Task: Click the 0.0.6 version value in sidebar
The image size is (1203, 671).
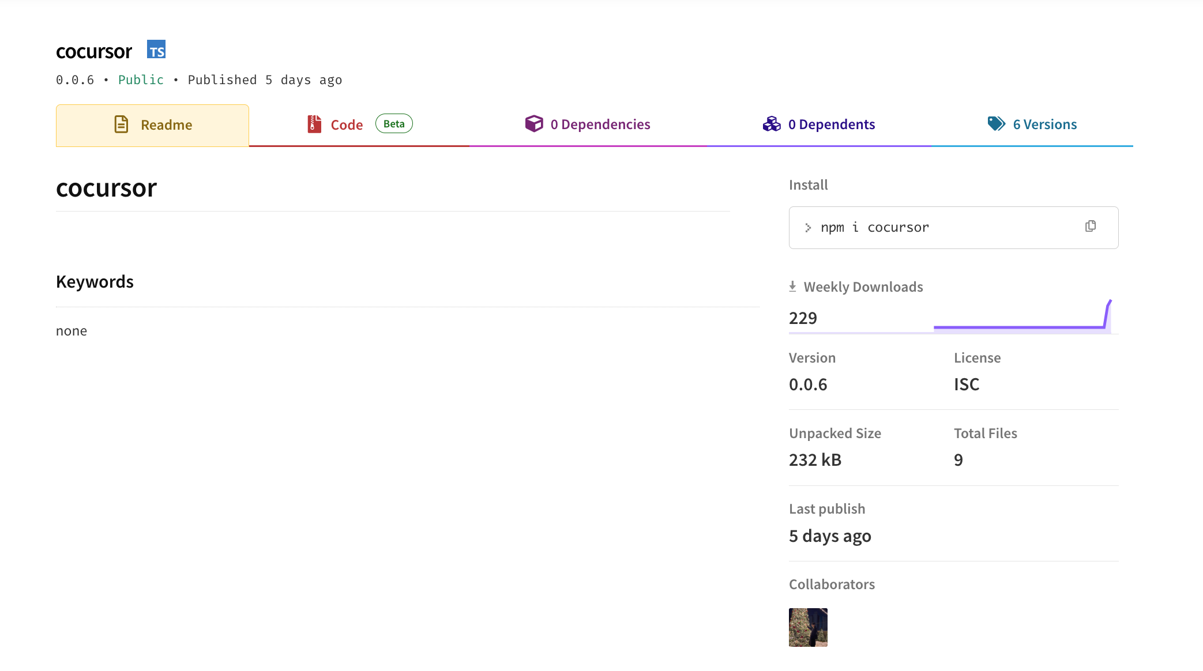Action: (808, 384)
